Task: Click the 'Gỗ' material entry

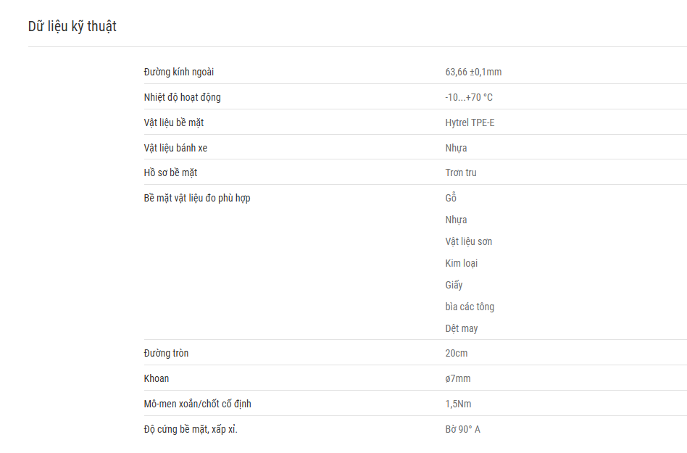Action: tap(451, 198)
